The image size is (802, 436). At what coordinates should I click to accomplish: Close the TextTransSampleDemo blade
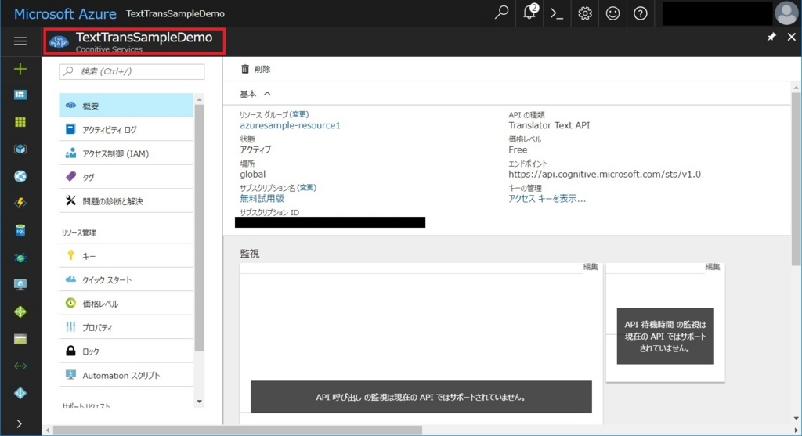791,37
